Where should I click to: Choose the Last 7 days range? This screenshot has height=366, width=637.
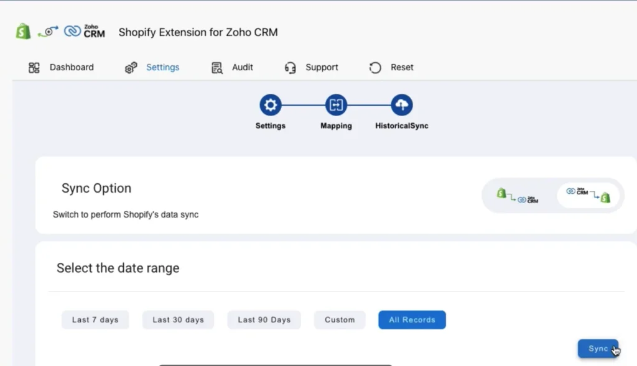pos(95,319)
